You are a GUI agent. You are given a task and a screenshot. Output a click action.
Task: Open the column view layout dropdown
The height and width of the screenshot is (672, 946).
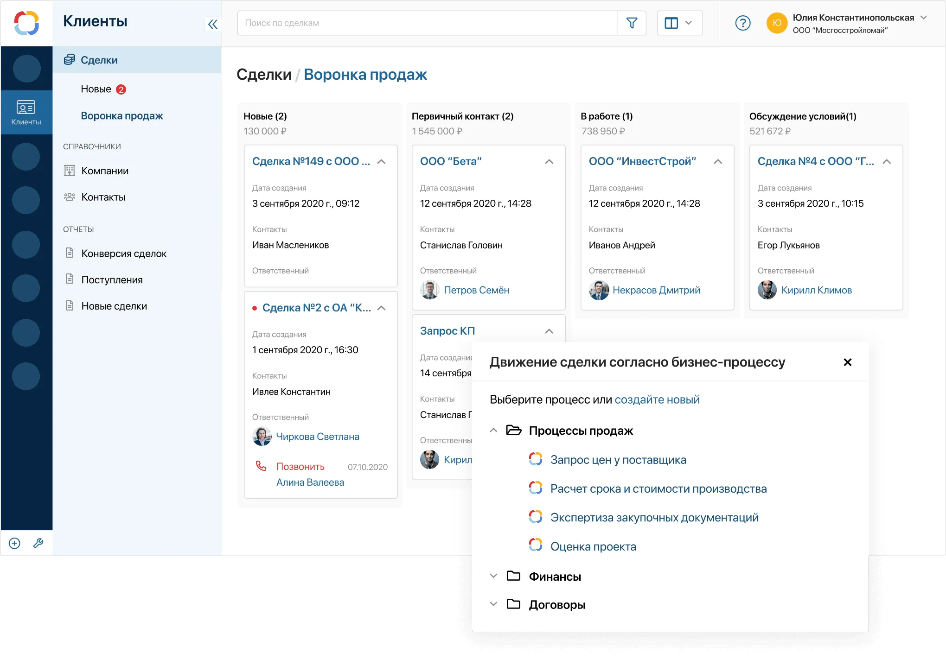pyautogui.click(x=679, y=23)
